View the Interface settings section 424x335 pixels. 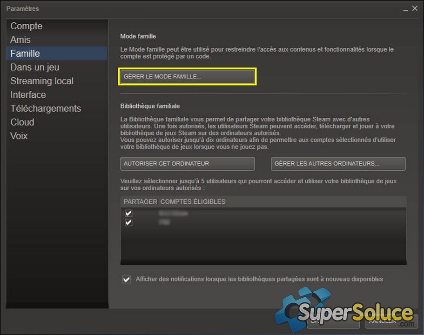coord(28,94)
